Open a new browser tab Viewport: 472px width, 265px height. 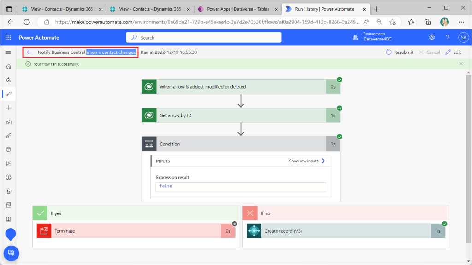coord(376,9)
